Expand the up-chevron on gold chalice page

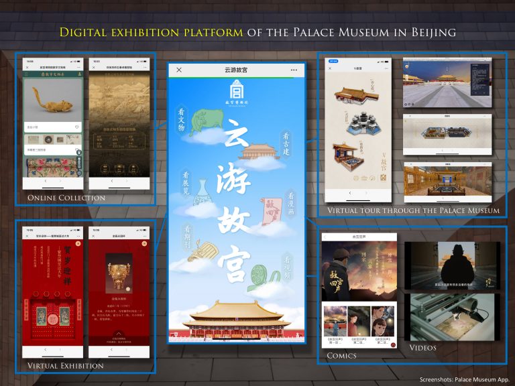119,334
